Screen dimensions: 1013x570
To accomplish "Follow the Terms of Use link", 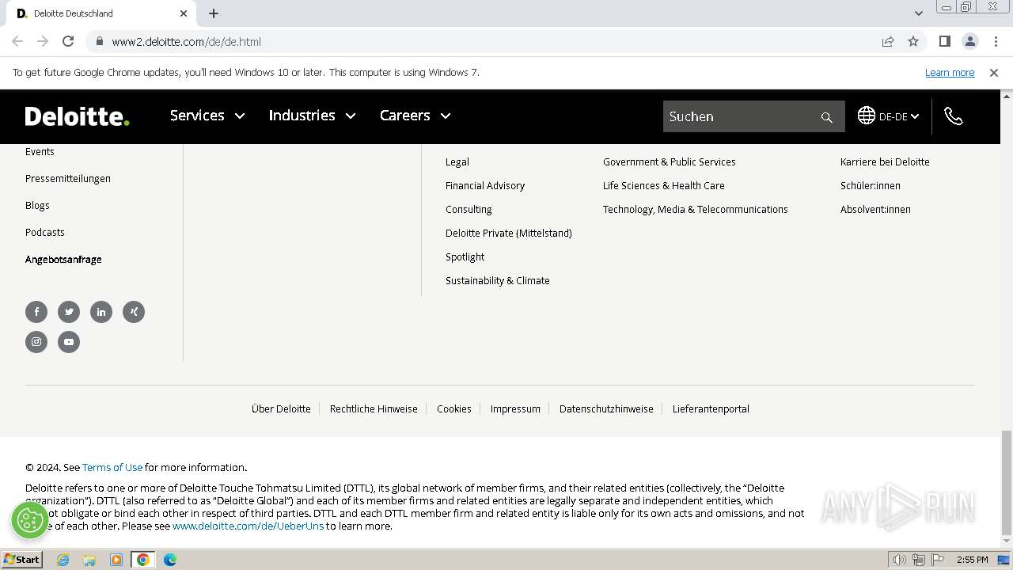I will click(x=112, y=467).
